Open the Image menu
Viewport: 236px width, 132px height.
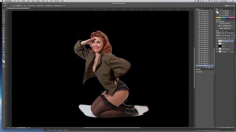(x=23, y=1)
